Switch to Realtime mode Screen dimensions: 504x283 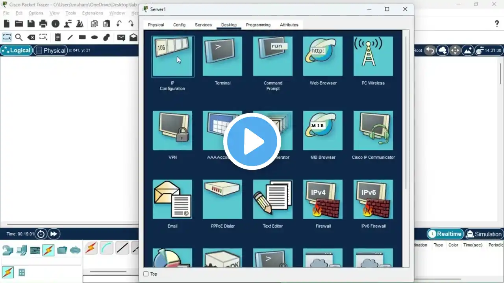pyautogui.click(x=445, y=234)
